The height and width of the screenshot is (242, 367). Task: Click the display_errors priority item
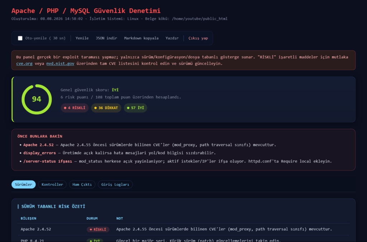coord(39,153)
